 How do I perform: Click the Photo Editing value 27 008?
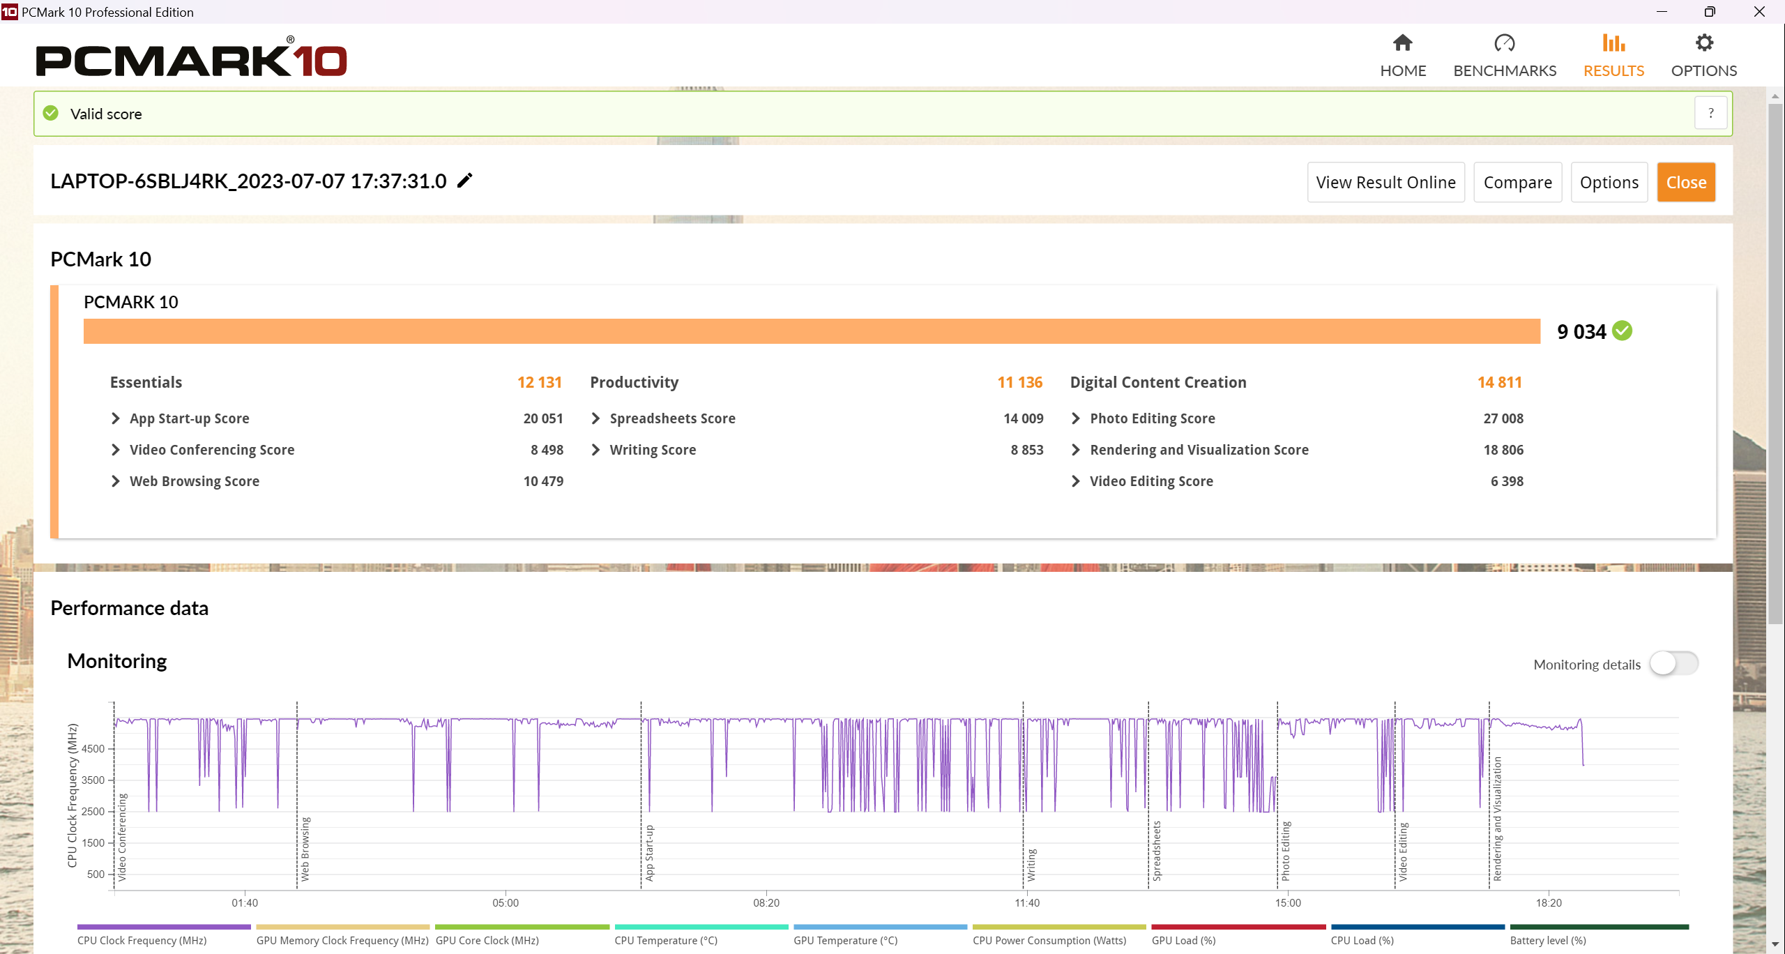click(x=1503, y=418)
